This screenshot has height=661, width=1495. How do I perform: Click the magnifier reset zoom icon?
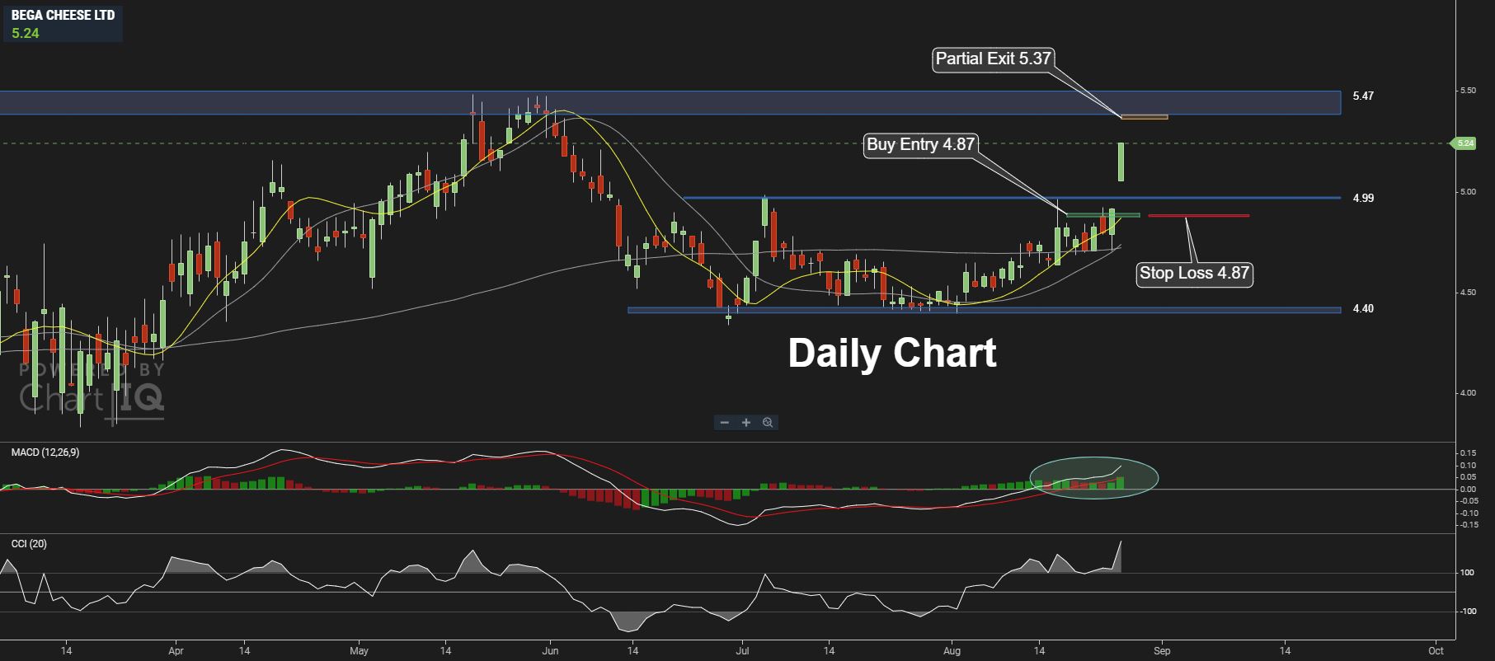pos(768,423)
